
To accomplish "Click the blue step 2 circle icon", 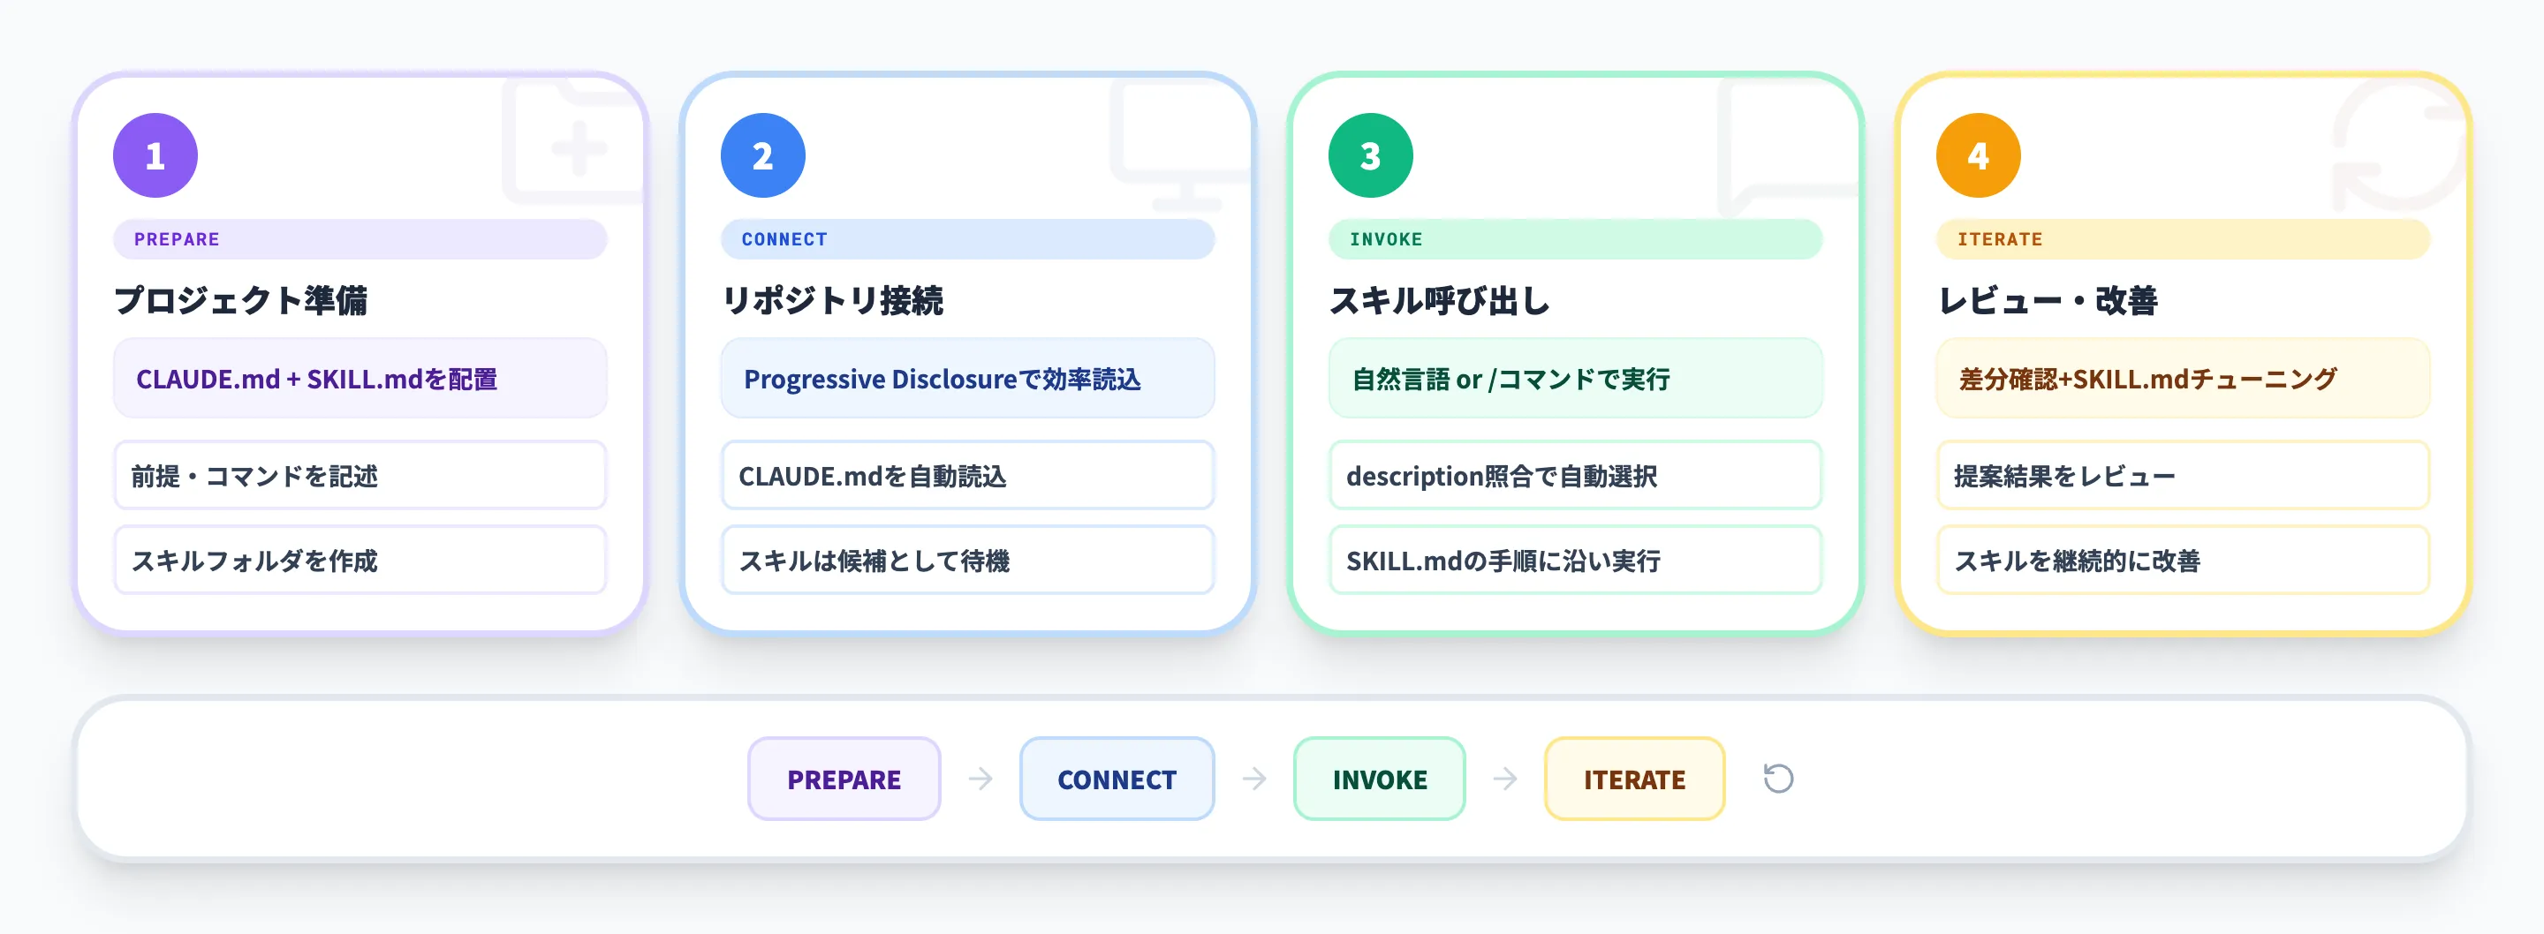I will click(x=763, y=154).
